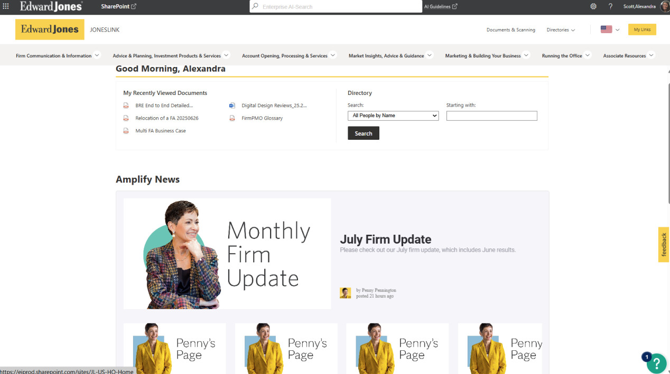
Task: Open Relocation of a FA 20250626 document
Action: pyautogui.click(x=167, y=118)
